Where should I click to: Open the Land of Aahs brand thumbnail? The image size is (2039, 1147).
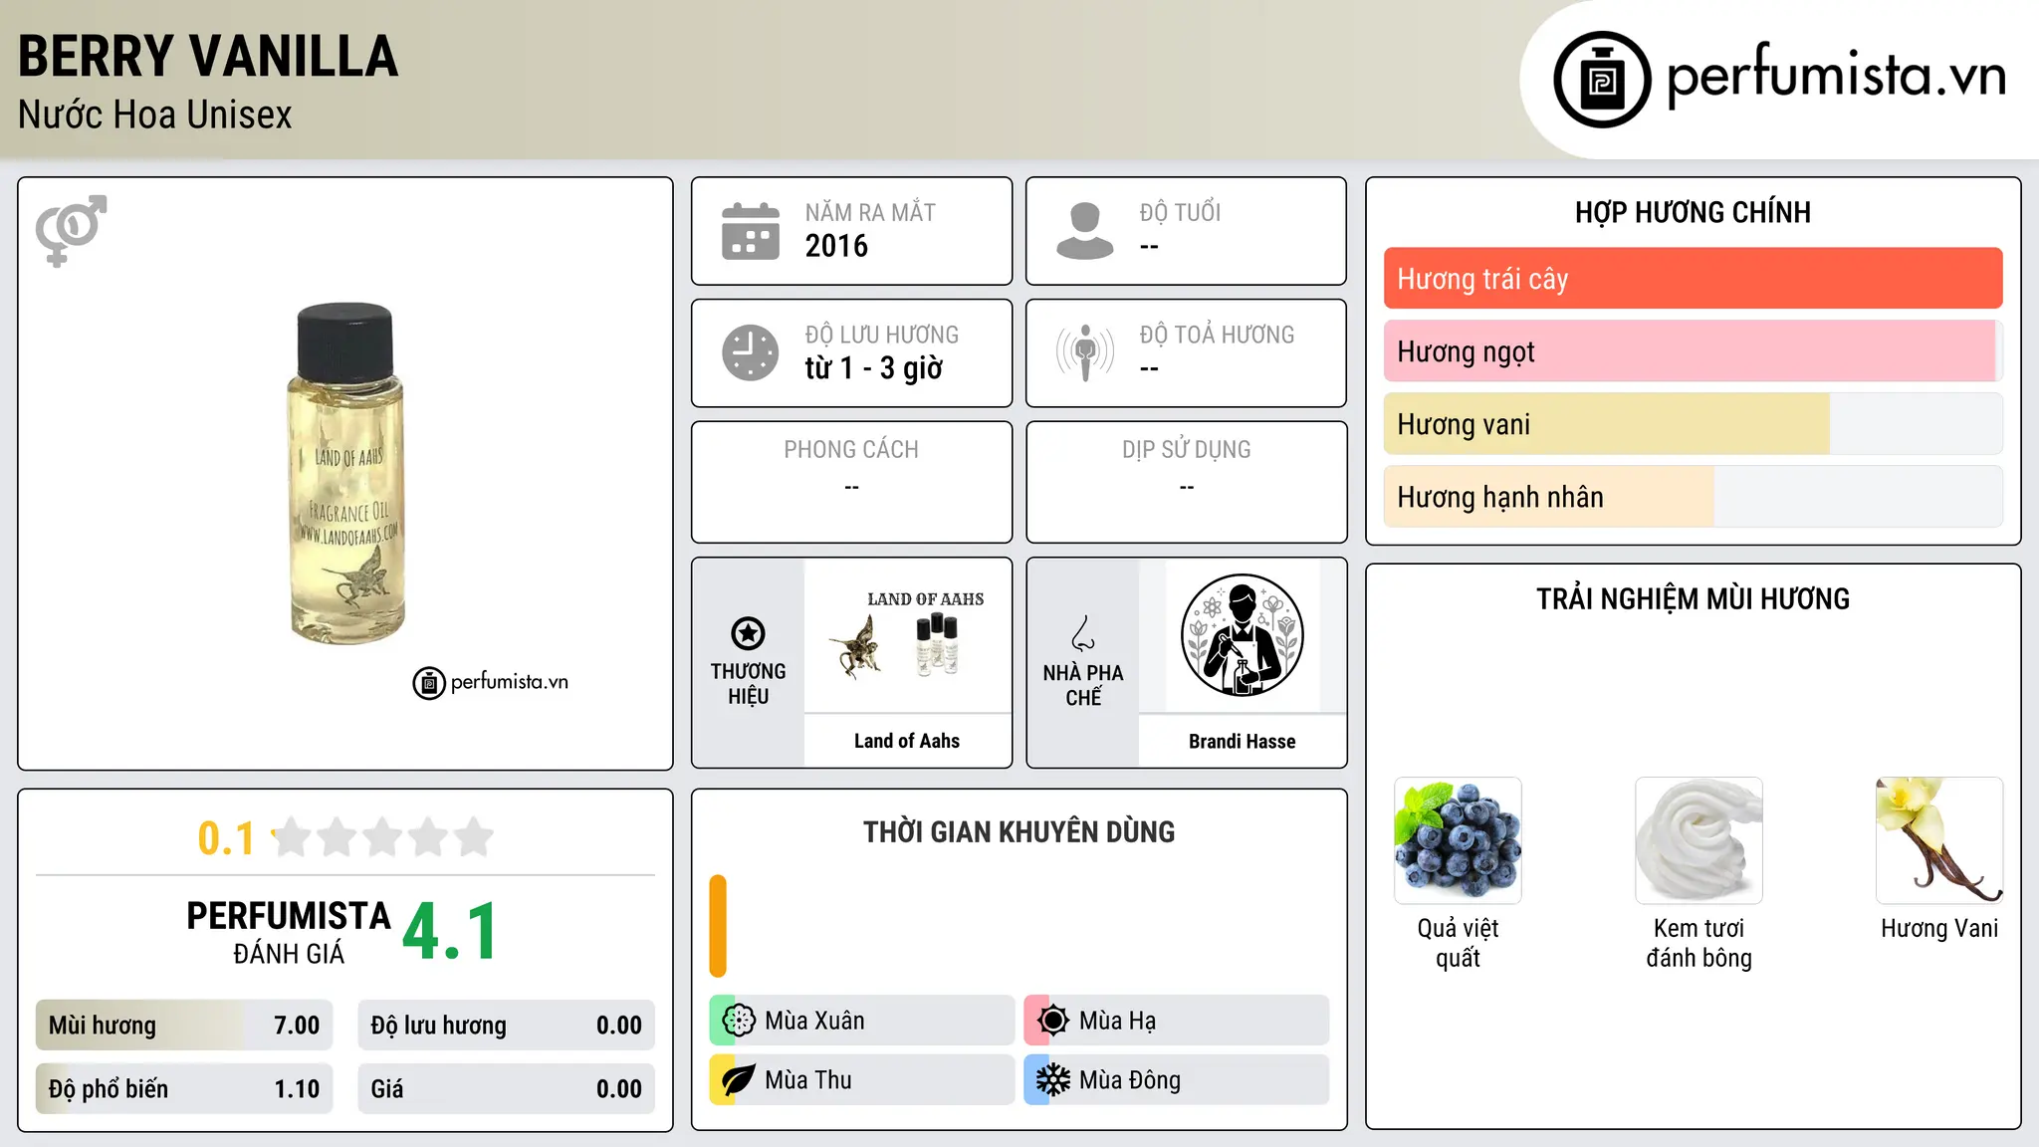[x=907, y=635]
